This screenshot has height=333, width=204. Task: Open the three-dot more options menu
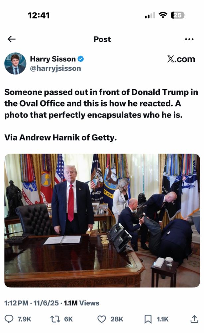click(189, 39)
